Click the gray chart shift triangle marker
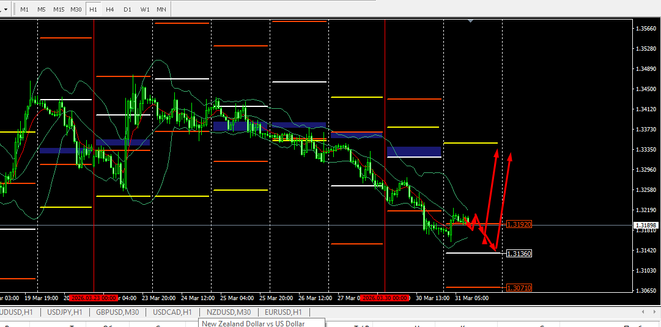The image size is (661, 327). click(471, 20)
